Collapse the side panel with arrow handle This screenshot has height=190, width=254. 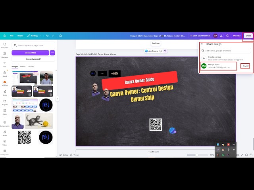pyautogui.click(x=57, y=99)
